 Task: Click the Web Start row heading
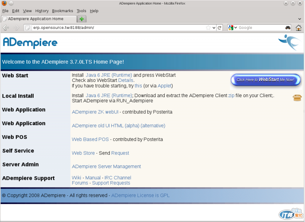point(15,75)
